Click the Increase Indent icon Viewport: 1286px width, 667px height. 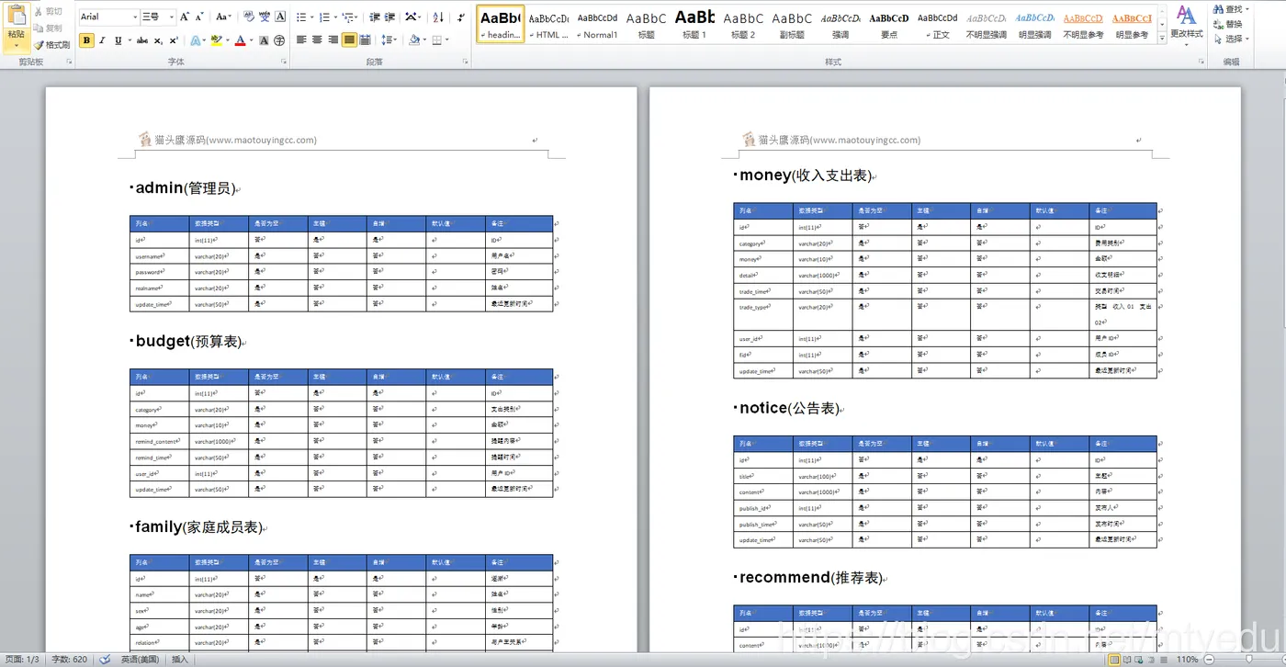[389, 17]
